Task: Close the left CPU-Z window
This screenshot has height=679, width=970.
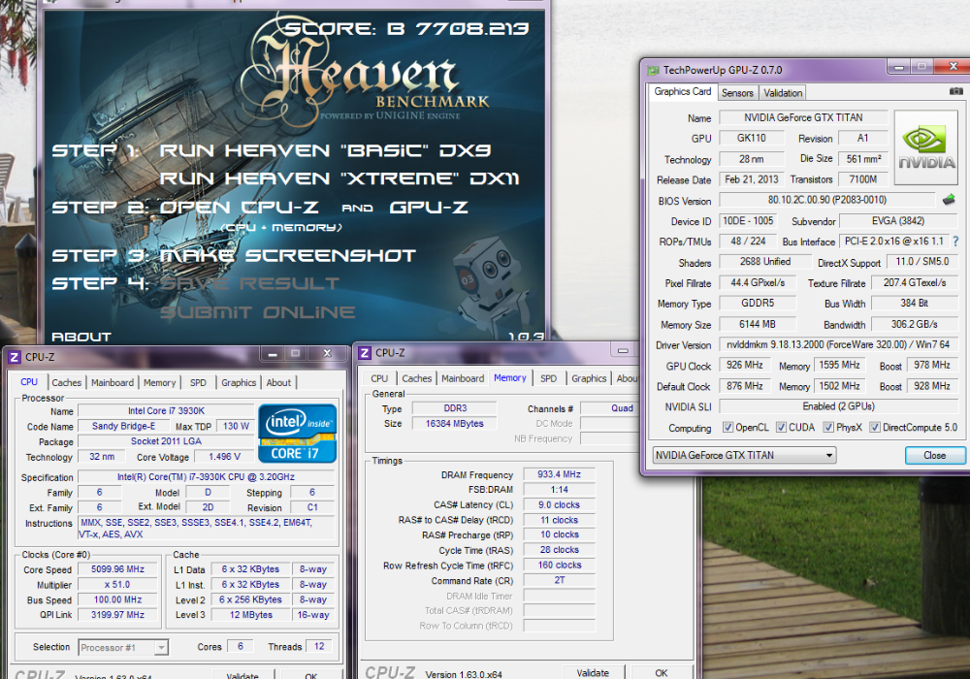Action: [x=327, y=354]
